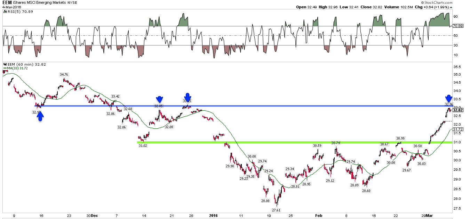Click the 30.58 price label

pyautogui.click(x=418, y=146)
